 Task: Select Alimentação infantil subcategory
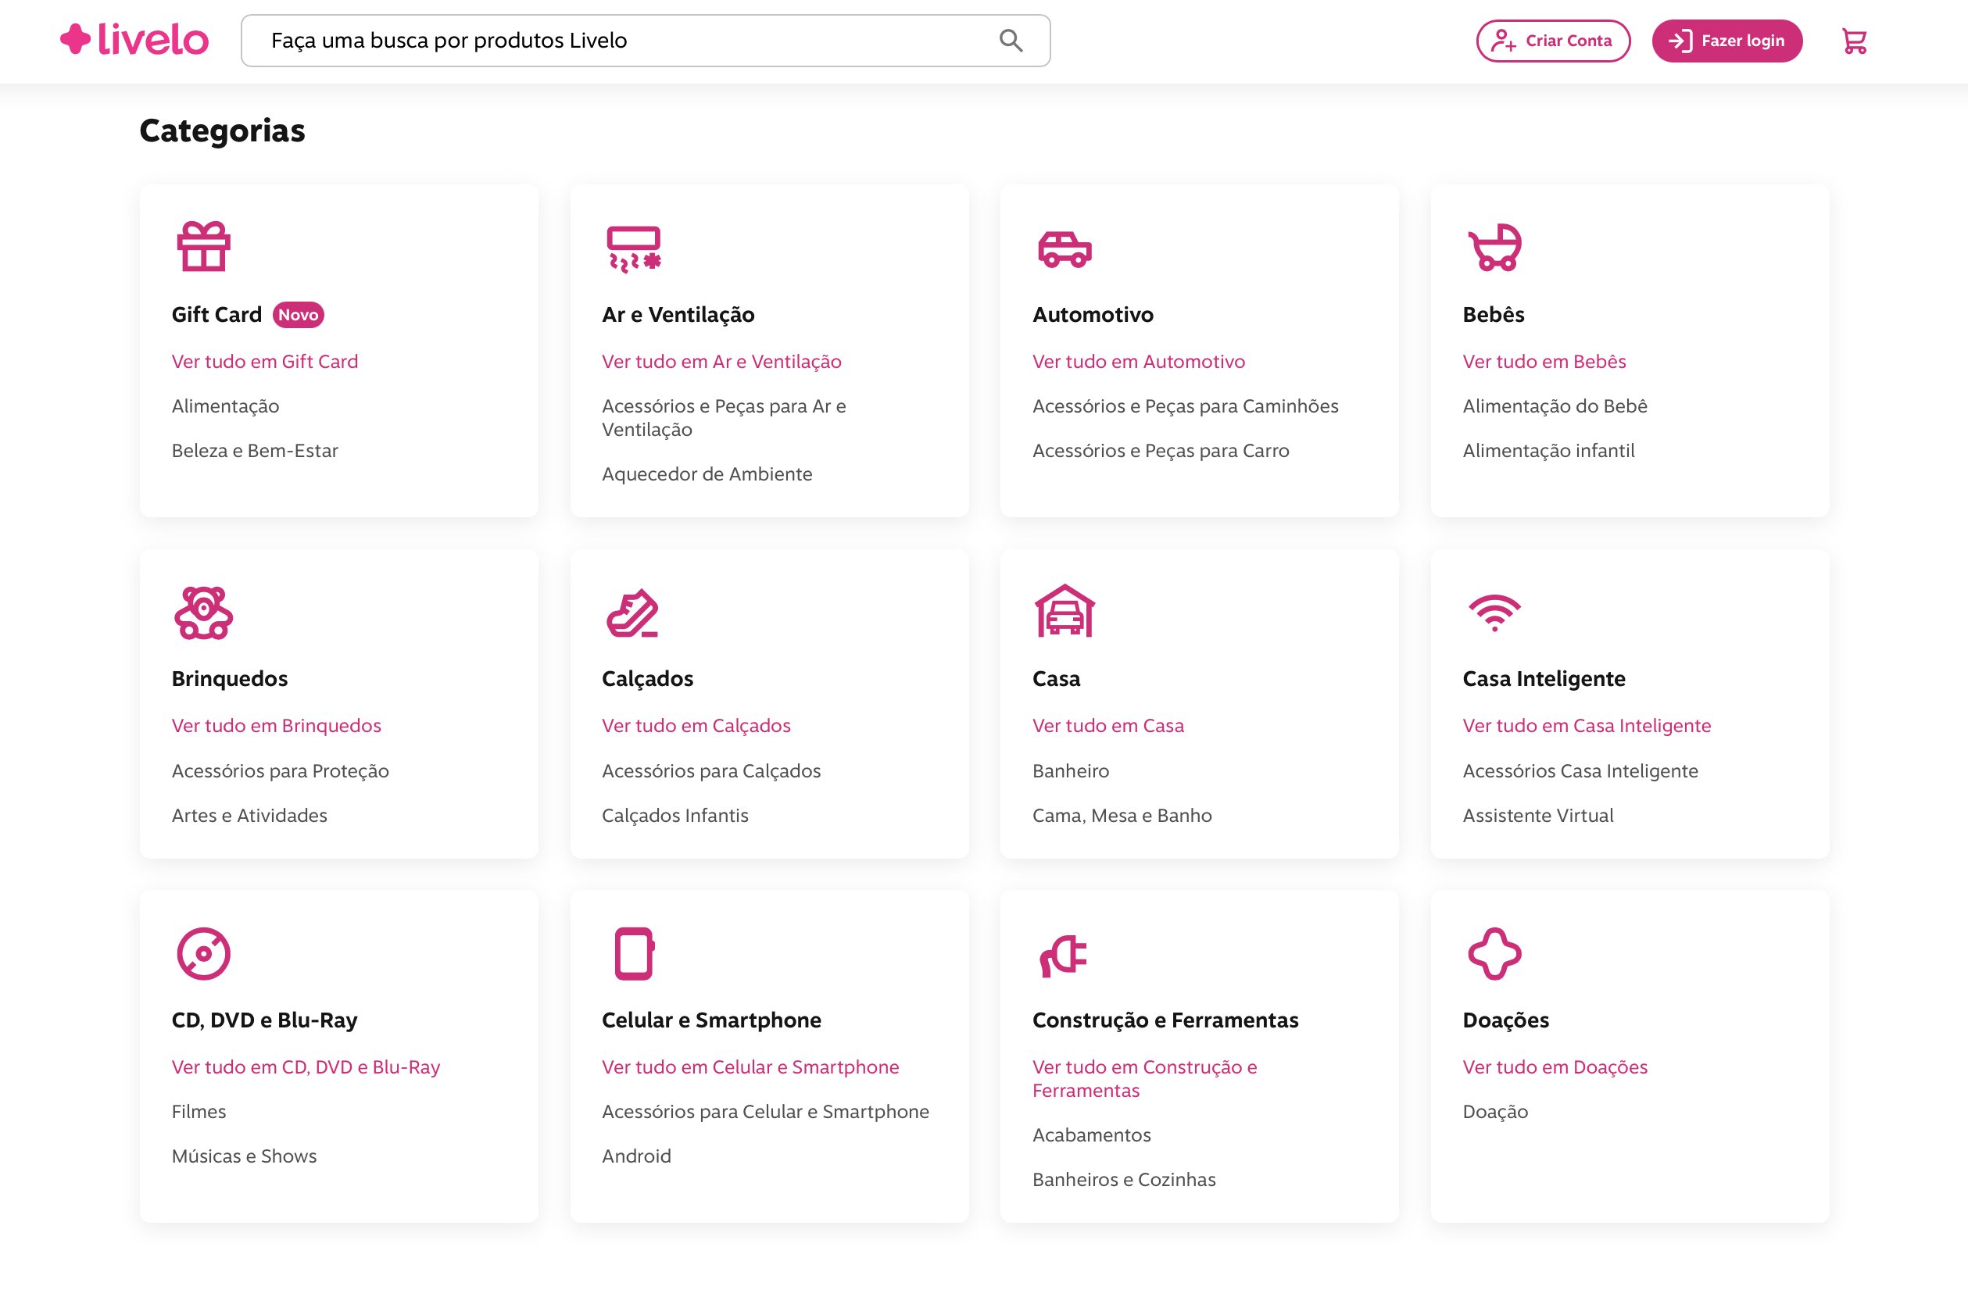pos(1548,451)
